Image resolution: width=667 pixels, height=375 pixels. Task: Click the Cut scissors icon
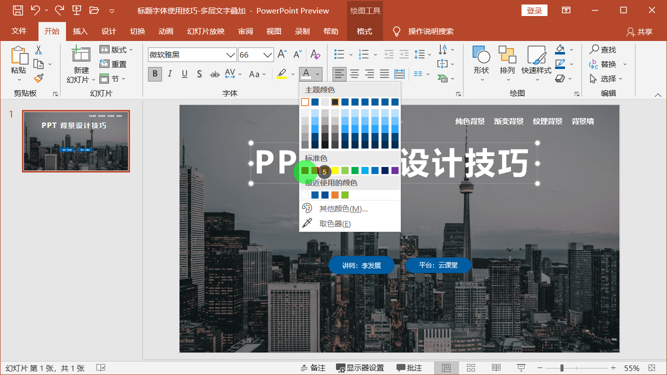click(38, 50)
